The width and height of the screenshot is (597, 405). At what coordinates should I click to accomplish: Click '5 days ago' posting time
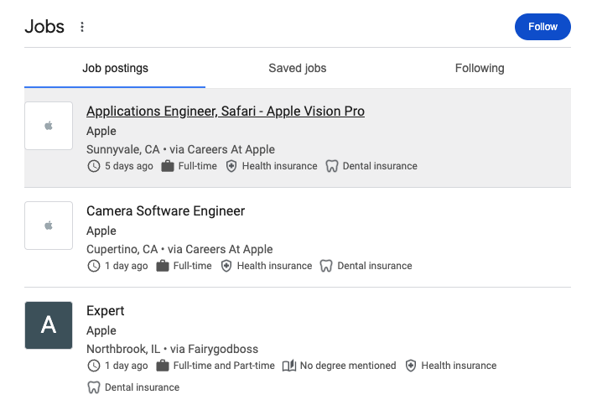(x=129, y=166)
